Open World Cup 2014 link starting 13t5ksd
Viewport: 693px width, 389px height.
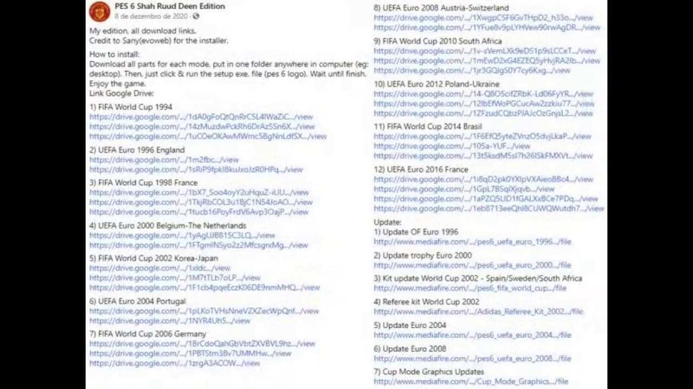pos(483,156)
